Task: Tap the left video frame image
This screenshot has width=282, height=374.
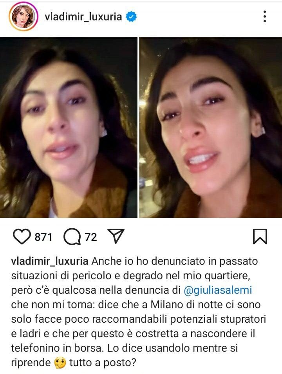Action: point(69,127)
